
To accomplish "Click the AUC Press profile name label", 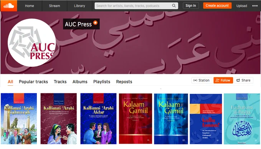I will point(78,24).
